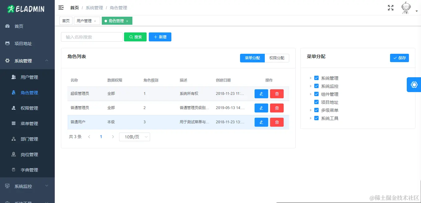
Task: Uncheck the 系统工具 menu checkbox
Action: (316, 118)
